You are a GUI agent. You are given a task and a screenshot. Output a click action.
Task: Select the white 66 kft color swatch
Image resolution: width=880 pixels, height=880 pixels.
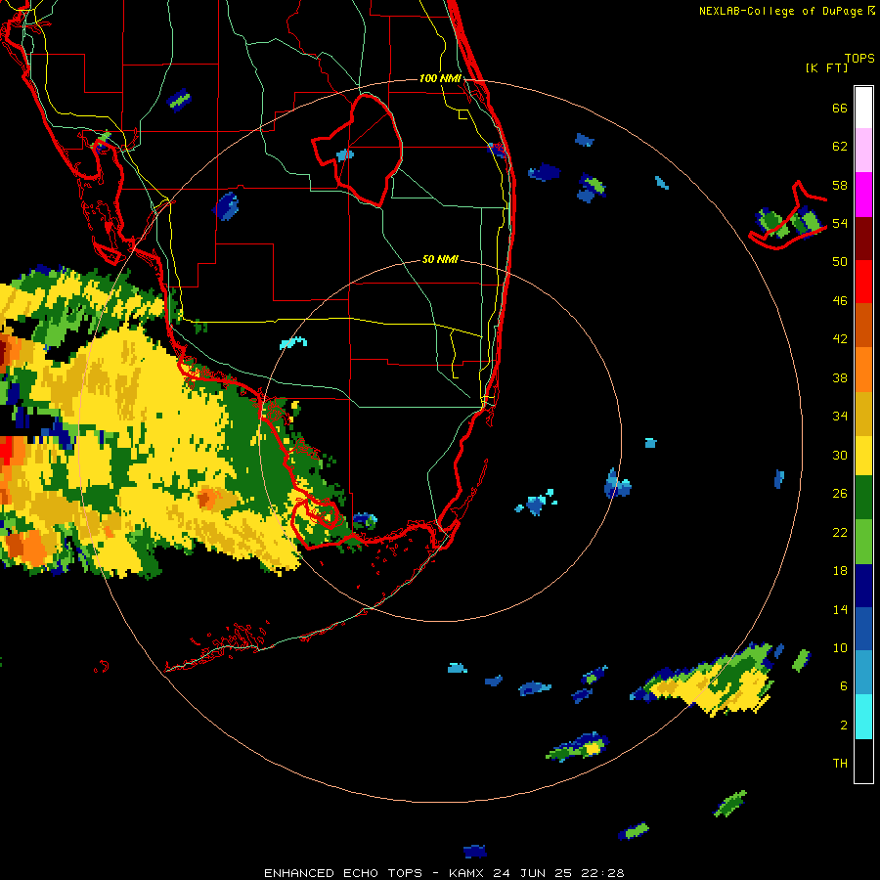click(863, 108)
